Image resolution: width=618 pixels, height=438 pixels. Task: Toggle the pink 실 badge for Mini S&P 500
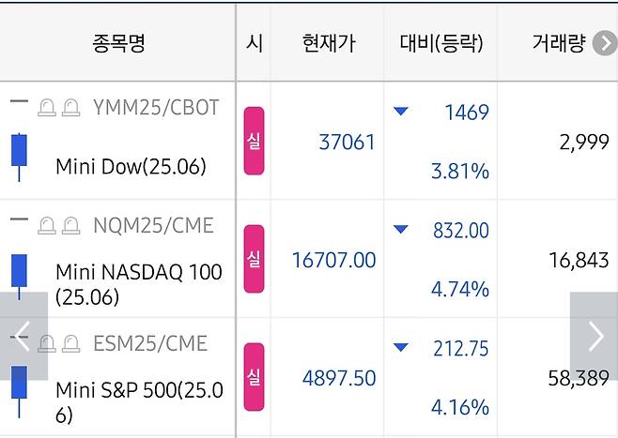click(x=254, y=377)
